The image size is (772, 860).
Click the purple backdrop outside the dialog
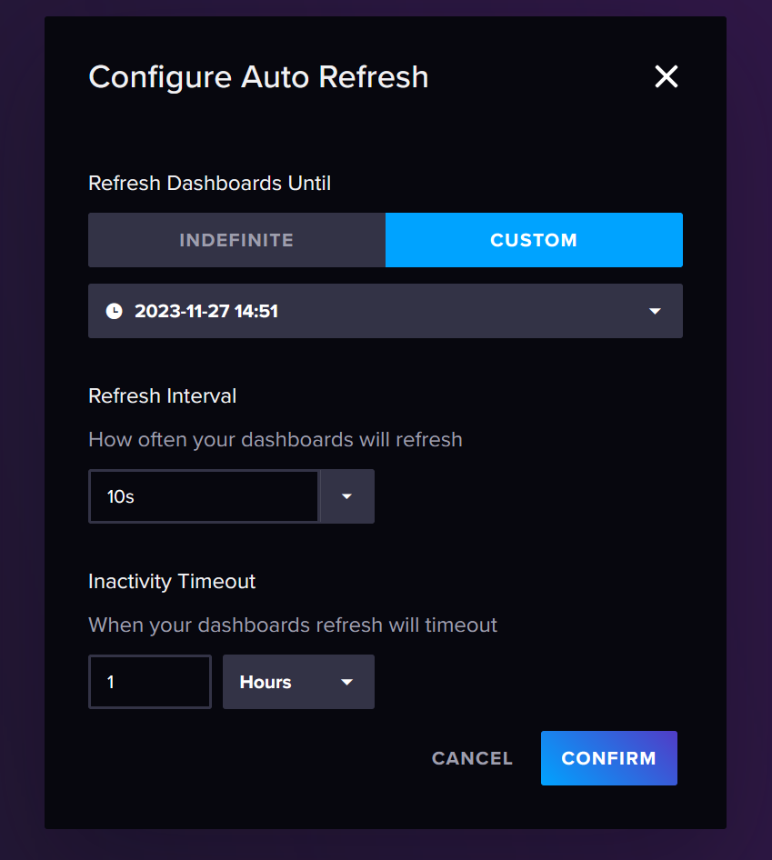tap(22, 428)
